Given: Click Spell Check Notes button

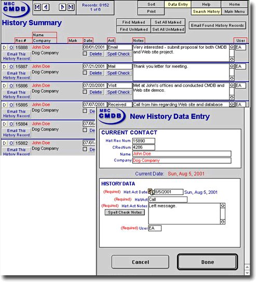Looking at the screenshot, I should tap(125, 213).
